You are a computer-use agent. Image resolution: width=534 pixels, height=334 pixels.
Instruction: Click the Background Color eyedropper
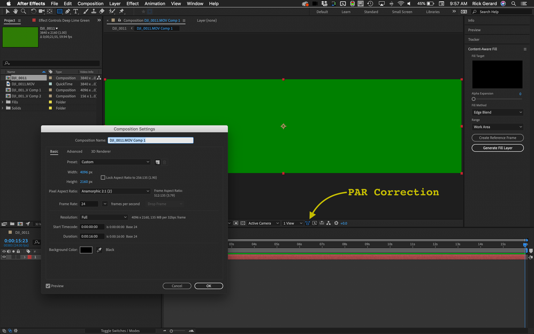click(x=98, y=249)
